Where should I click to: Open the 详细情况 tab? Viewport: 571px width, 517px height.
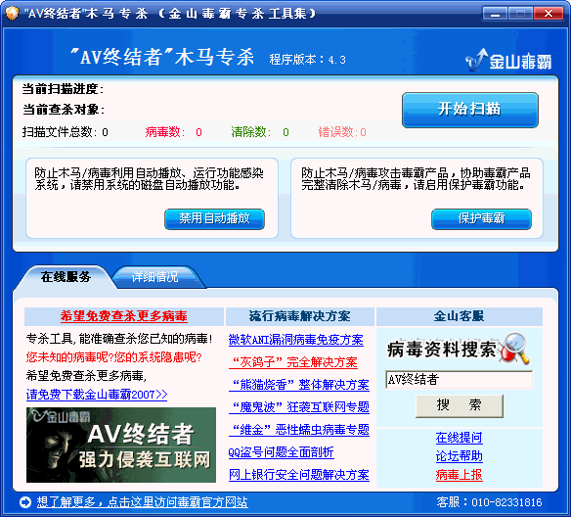click(x=155, y=277)
